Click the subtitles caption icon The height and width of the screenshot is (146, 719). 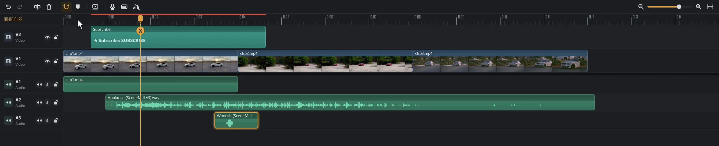(x=124, y=7)
